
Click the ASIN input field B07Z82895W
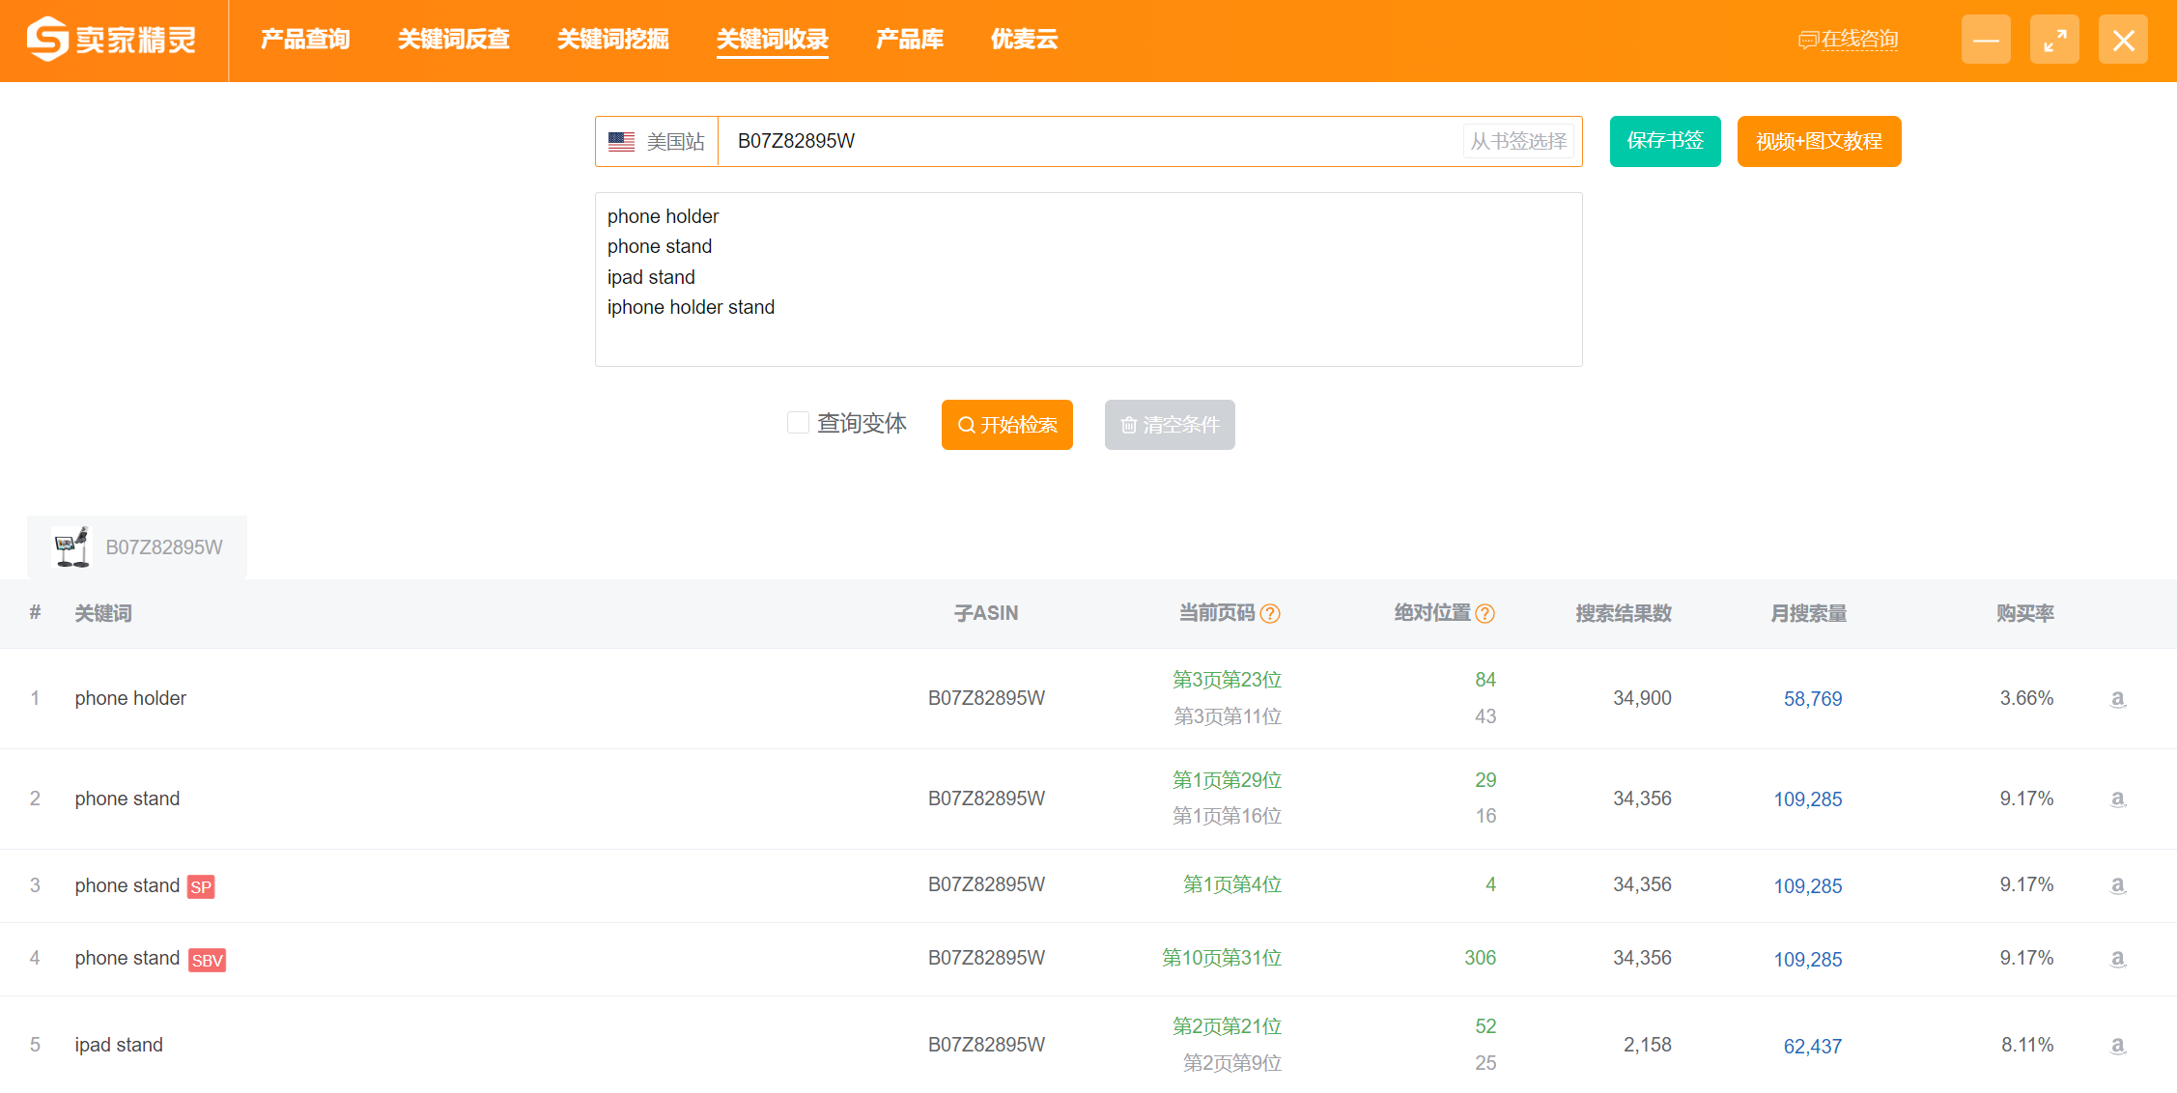tap(1091, 142)
